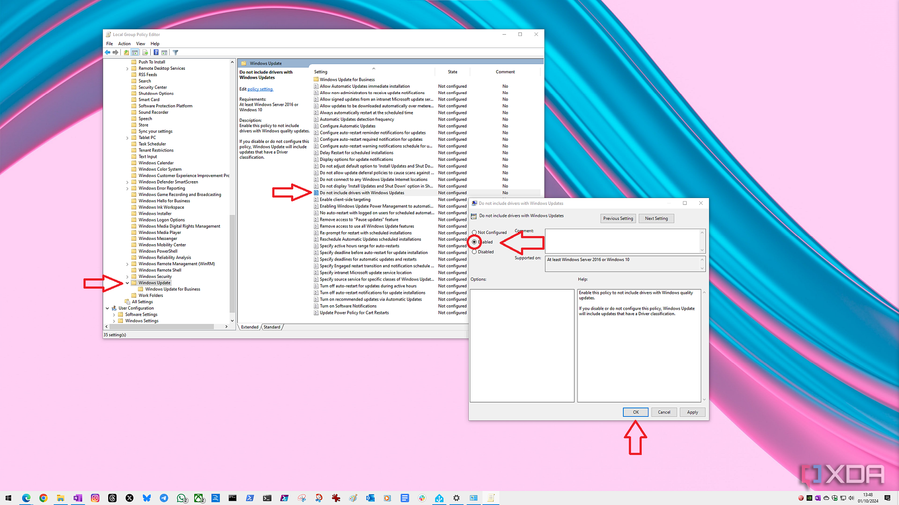
Task: Switch to the Standard tab
Action: pyautogui.click(x=272, y=327)
